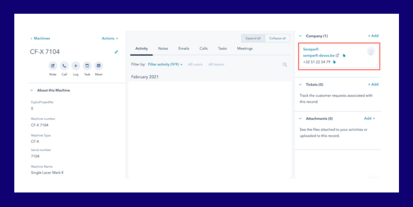The width and height of the screenshot is (413, 207).
Task: Switch to the Activity tab
Action: pos(141,49)
